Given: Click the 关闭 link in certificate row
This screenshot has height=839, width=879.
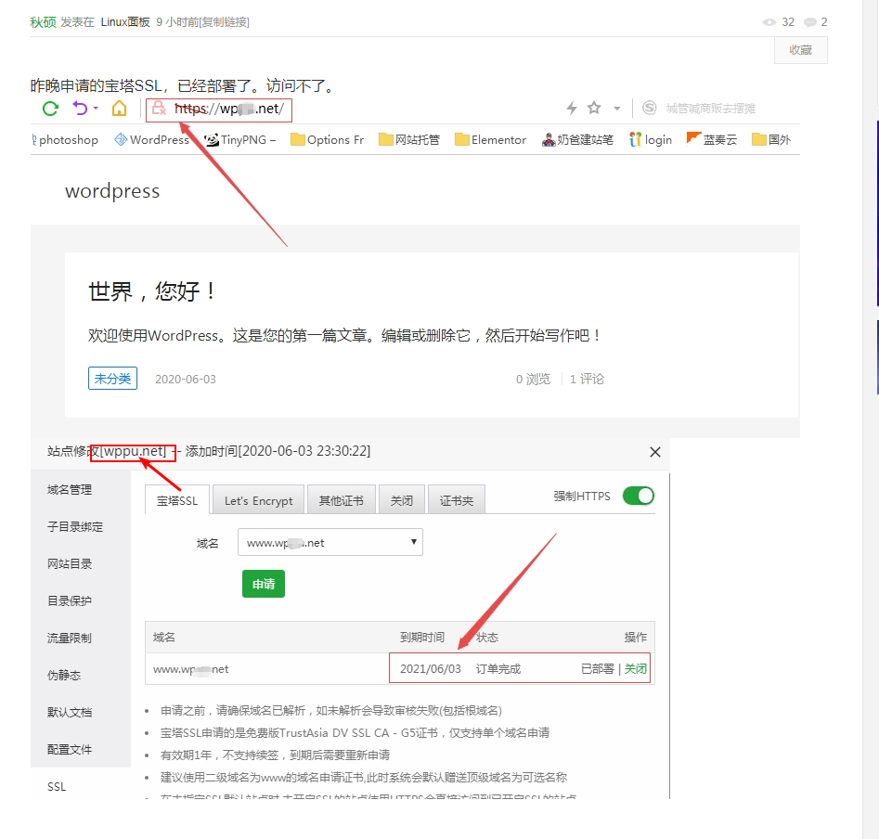Looking at the screenshot, I should click(x=635, y=668).
